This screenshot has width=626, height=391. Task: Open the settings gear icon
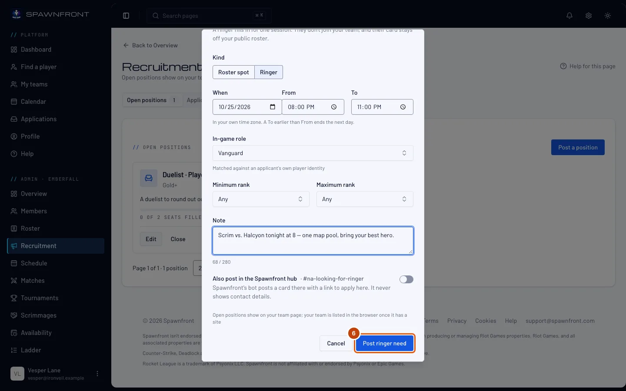[589, 16]
